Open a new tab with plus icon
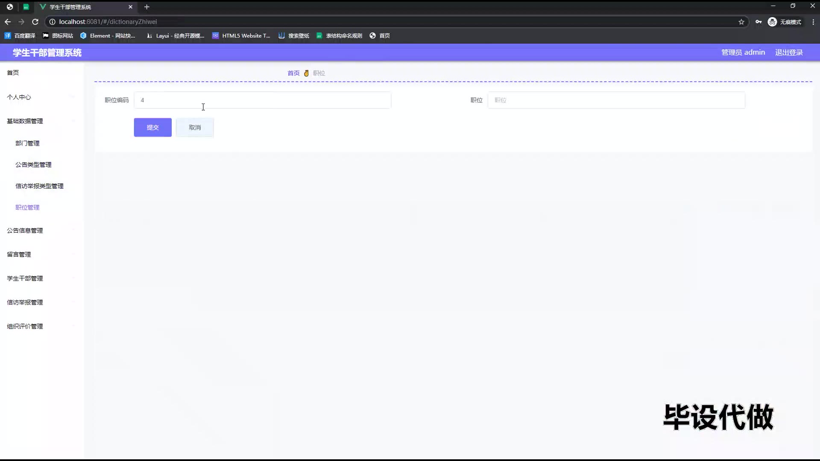The width and height of the screenshot is (820, 461). (x=147, y=7)
